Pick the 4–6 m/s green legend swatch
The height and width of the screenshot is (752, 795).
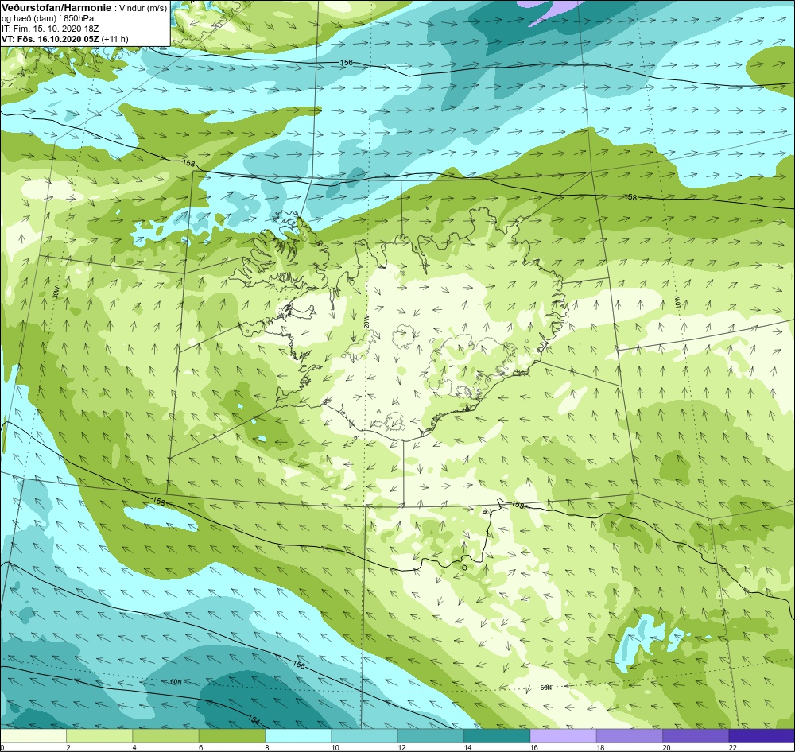coord(166,735)
